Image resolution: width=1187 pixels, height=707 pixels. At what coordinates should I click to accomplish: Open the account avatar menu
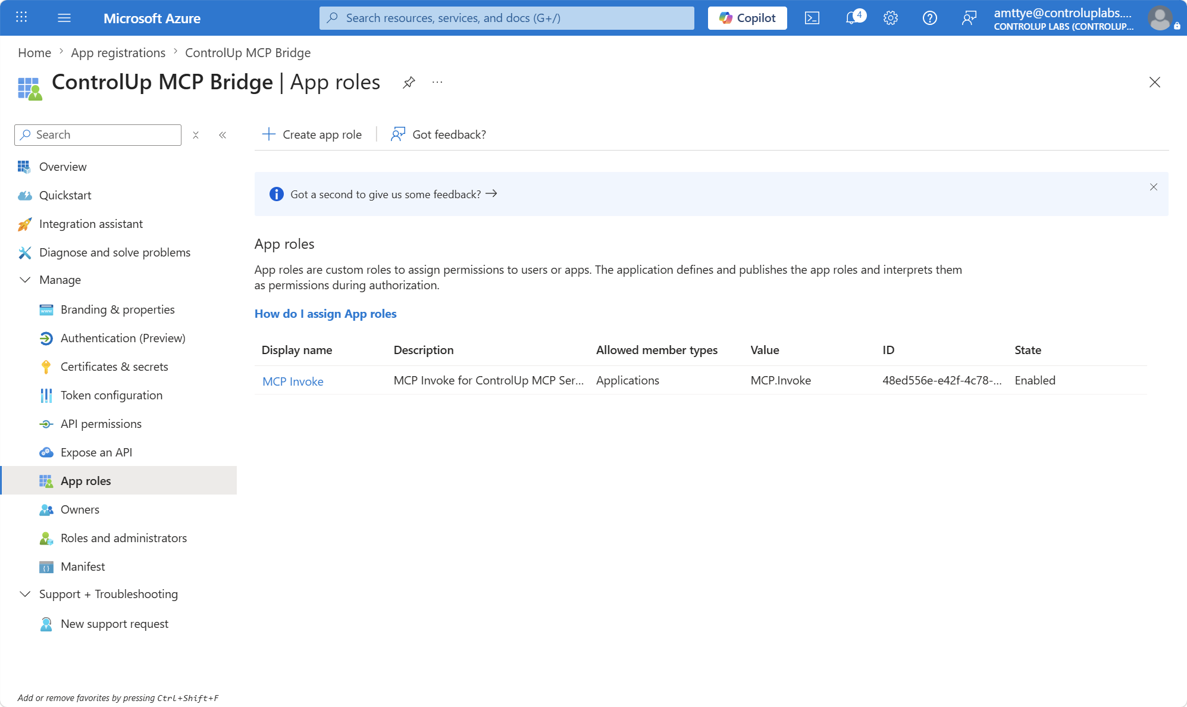1160,18
